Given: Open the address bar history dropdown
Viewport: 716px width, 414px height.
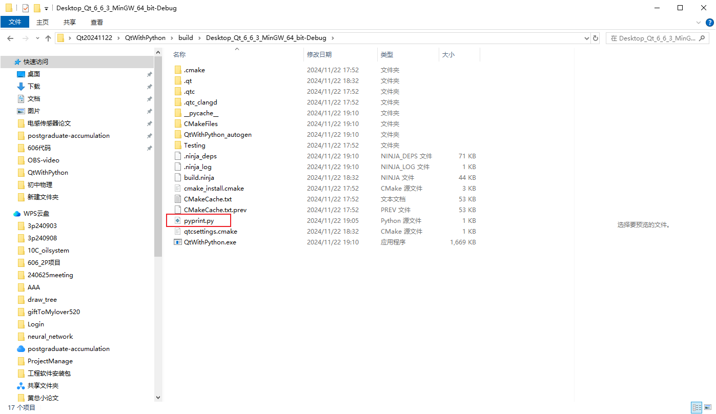Looking at the screenshot, I should (x=587, y=38).
